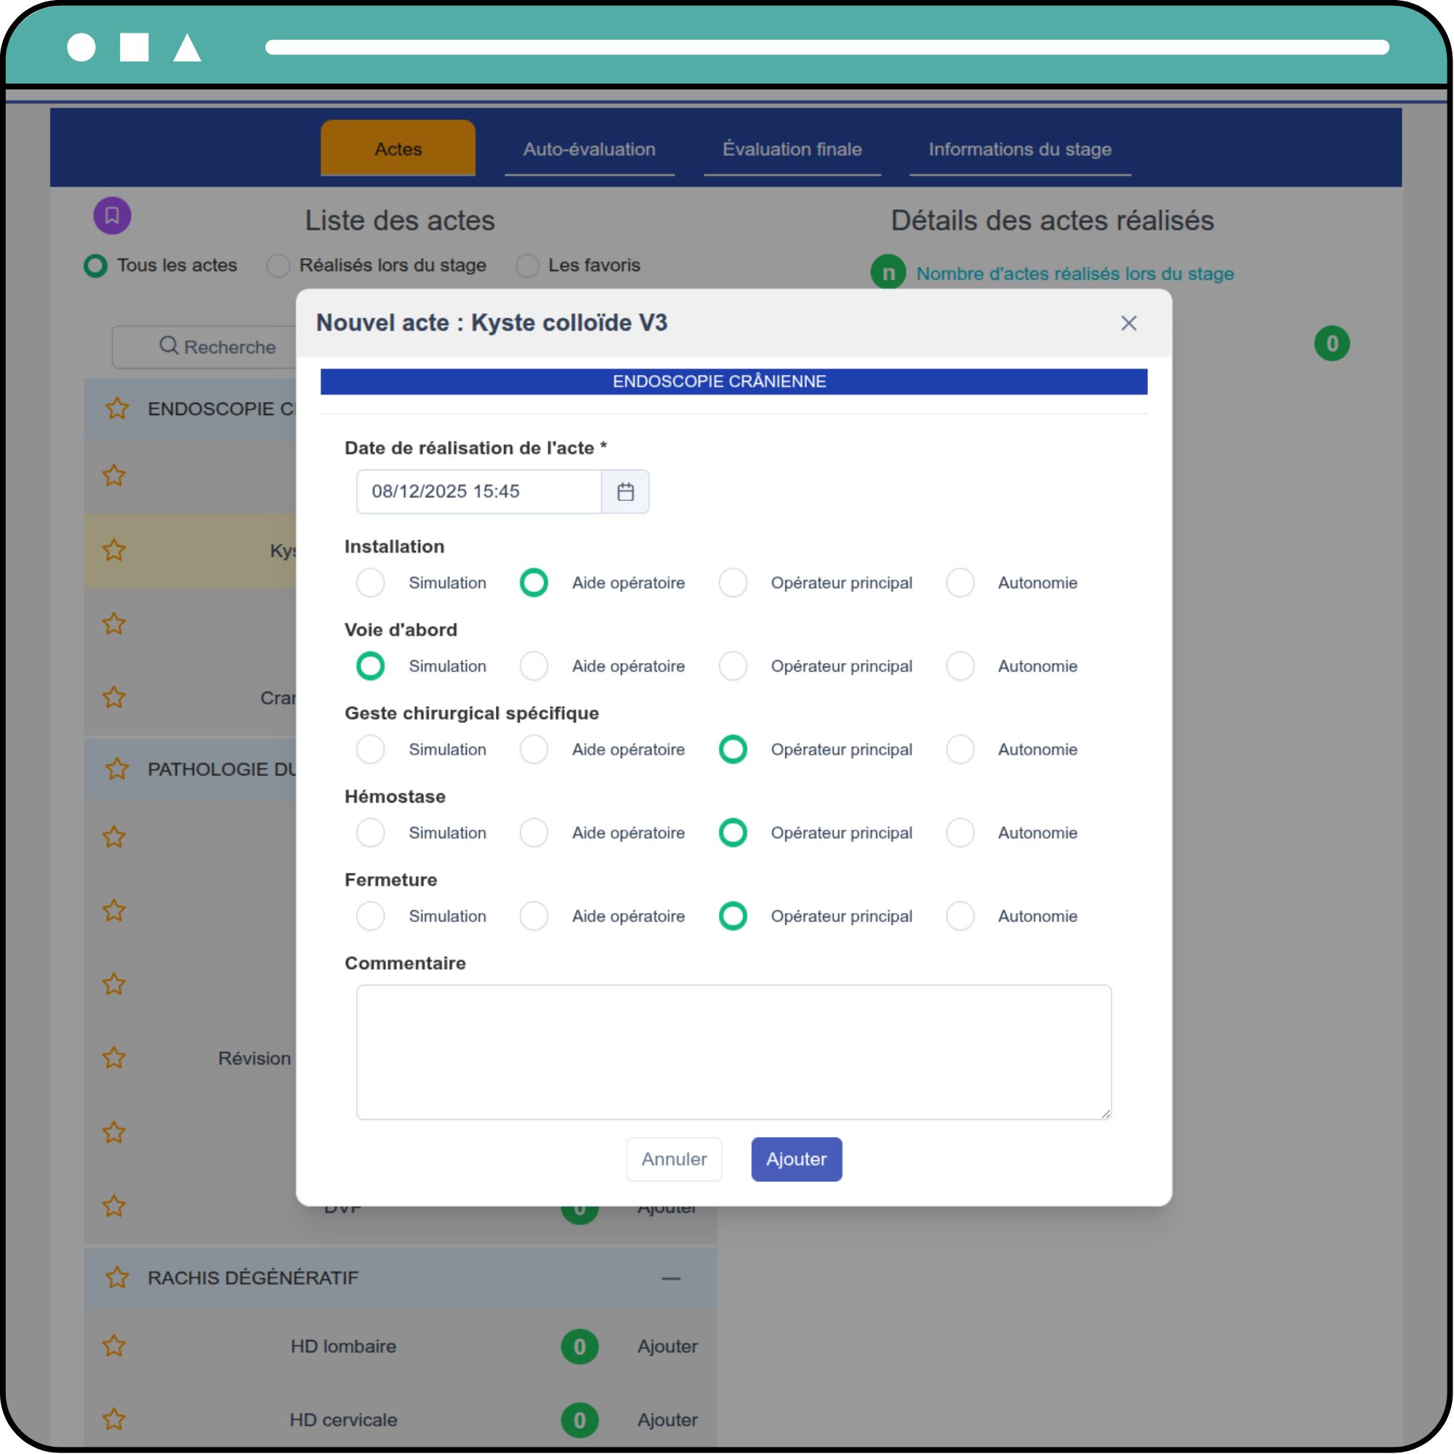
Task: Select Simulation for Hémostase
Action: click(x=370, y=832)
